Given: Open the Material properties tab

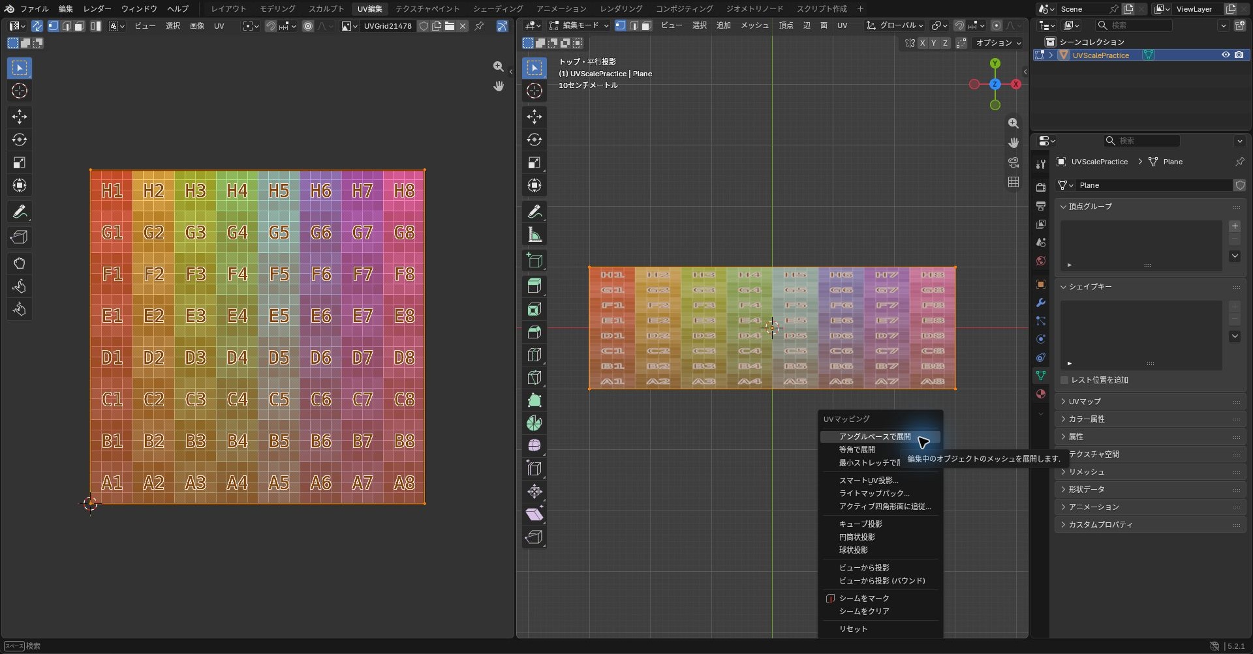Looking at the screenshot, I should tap(1041, 394).
